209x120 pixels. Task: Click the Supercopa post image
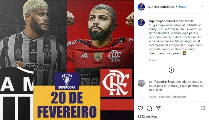pyautogui.click(x=67, y=60)
